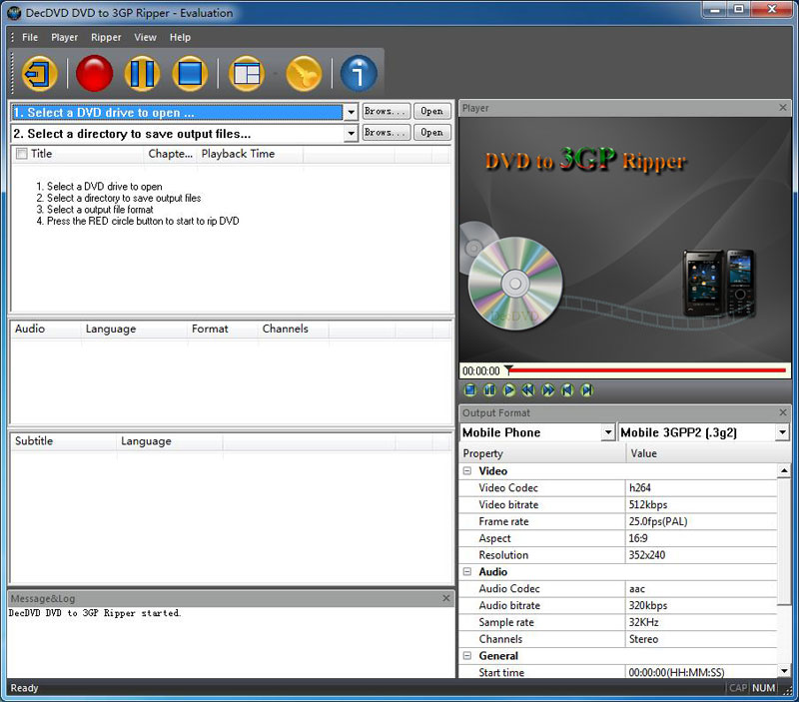Click the Video Codec value h264
This screenshot has width=799, height=702.
pyautogui.click(x=701, y=488)
